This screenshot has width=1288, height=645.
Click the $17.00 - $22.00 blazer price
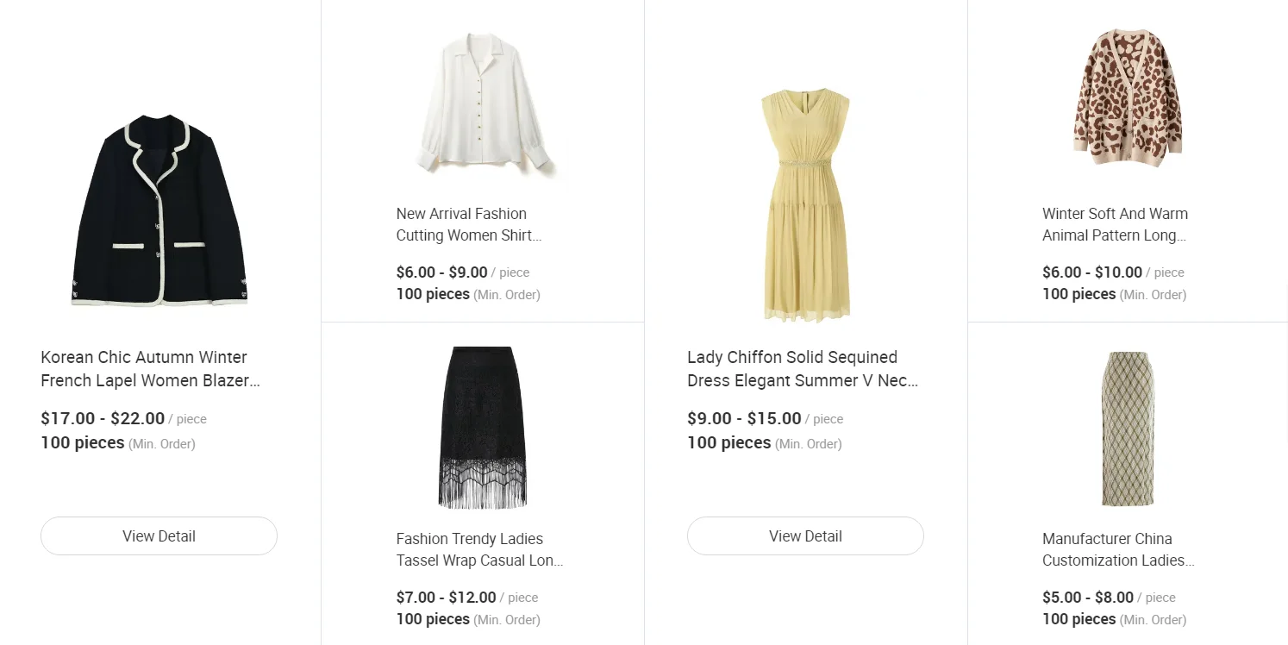click(103, 419)
